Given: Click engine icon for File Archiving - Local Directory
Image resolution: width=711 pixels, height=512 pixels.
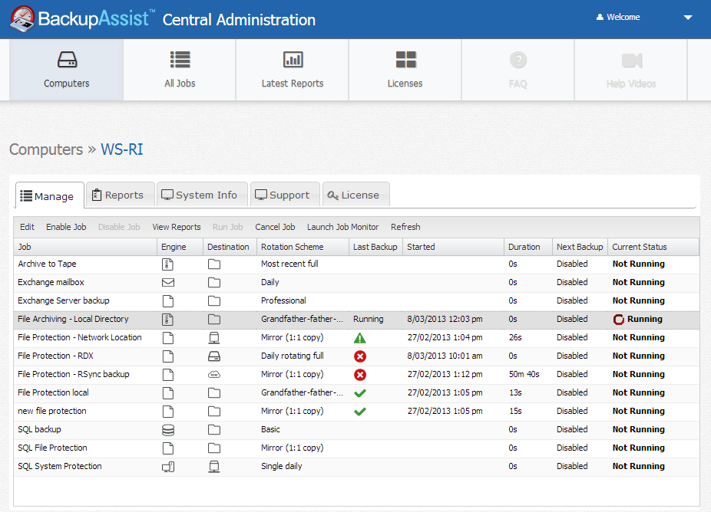Looking at the screenshot, I should click(168, 320).
